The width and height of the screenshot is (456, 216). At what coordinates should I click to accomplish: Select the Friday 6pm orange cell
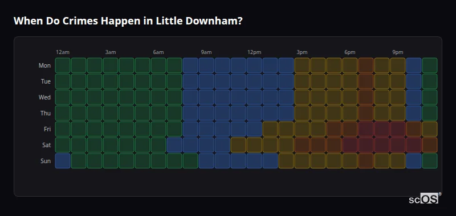click(350, 129)
